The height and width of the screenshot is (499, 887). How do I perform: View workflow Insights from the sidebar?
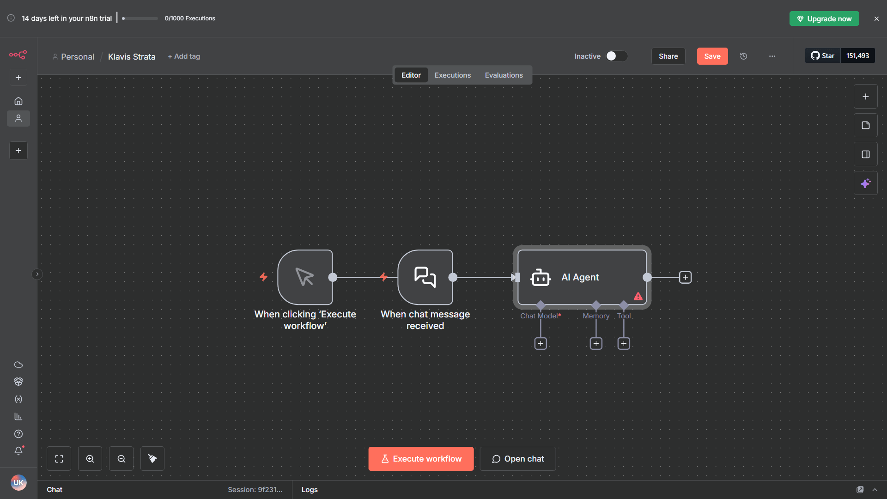pos(18,416)
